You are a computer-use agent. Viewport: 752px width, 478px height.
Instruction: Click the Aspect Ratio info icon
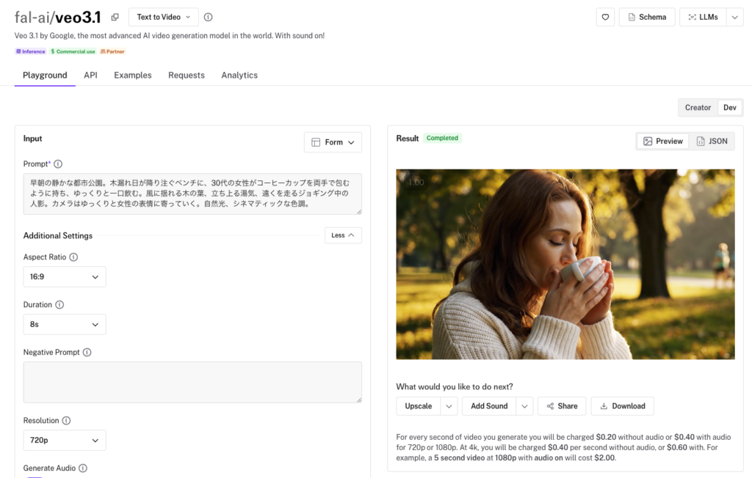[73, 257]
